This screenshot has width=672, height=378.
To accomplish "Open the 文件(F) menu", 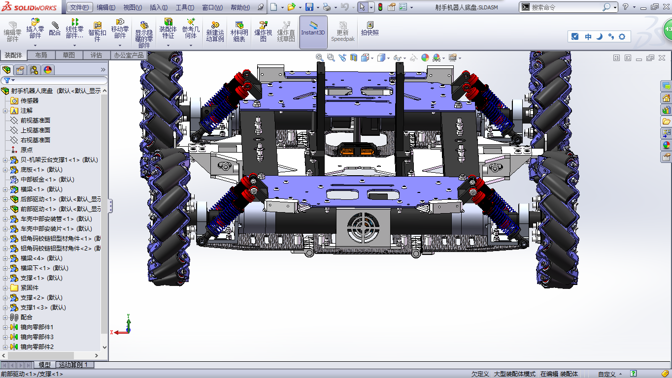I will [79, 7].
